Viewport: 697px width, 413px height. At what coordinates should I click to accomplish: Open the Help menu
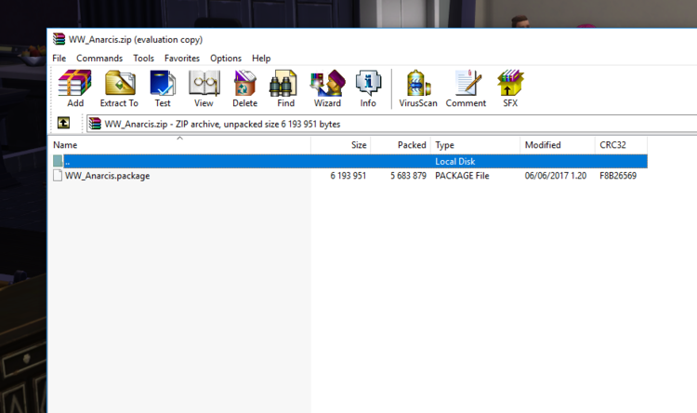[x=261, y=59]
